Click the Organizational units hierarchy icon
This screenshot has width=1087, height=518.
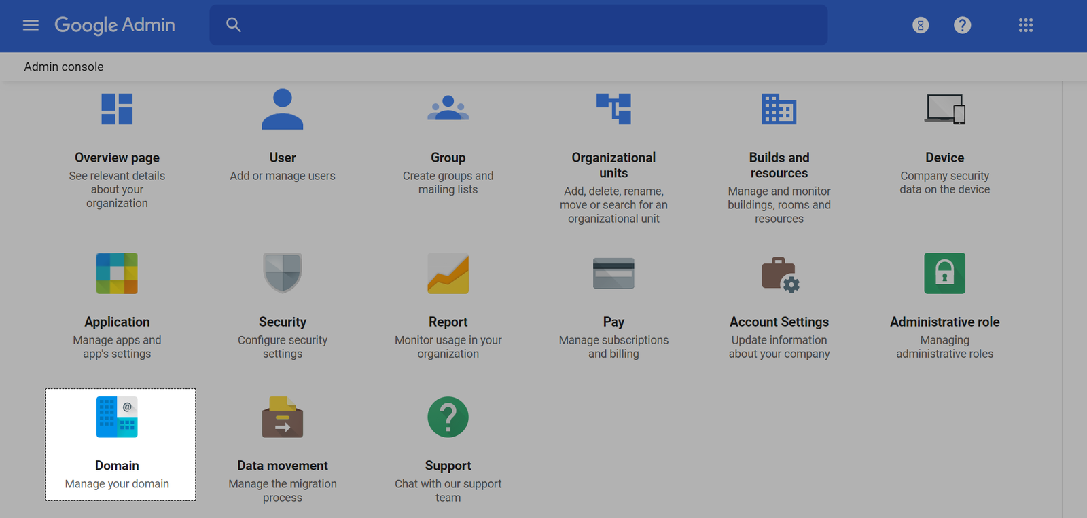click(613, 109)
